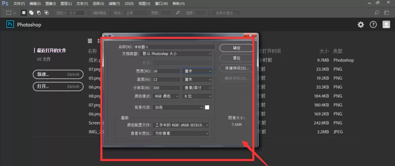Open the settings gear icon
This screenshot has height=166, width=395.
click(361, 24)
